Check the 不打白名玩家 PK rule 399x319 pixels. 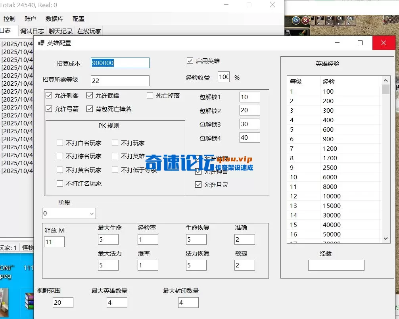(60, 143)
